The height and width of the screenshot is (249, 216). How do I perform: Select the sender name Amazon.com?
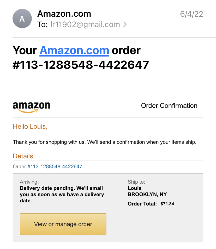pyautogui.click(x=64, y=14)
